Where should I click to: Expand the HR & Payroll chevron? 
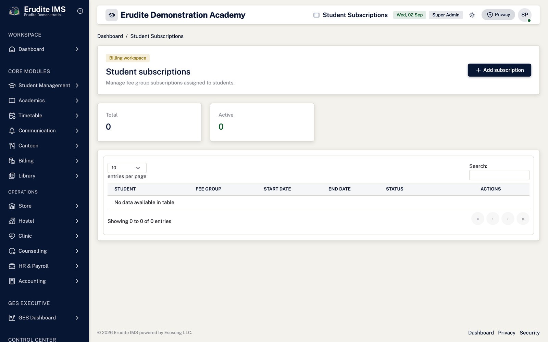point(77,266)
